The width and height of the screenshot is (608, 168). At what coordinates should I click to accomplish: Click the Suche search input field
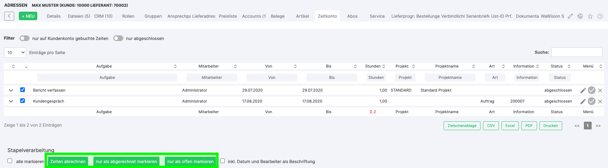point(576,52)
